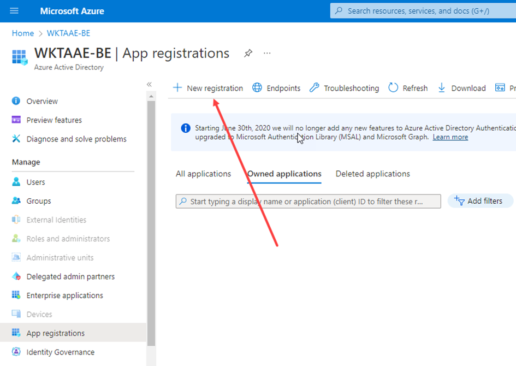The image size is (516, 366).
Task: Open Users in the sidebar
Action: 35,182
